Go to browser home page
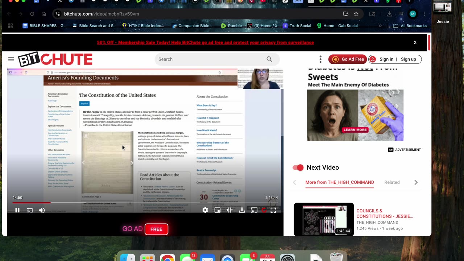The width and height of the screenshot is (464, 261). click(x=44, y=14)
